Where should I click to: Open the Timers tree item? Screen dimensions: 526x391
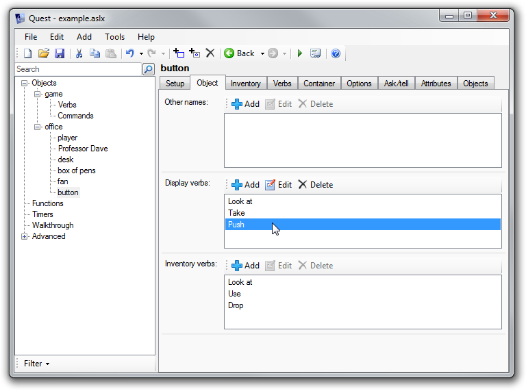tap(42, 214)
